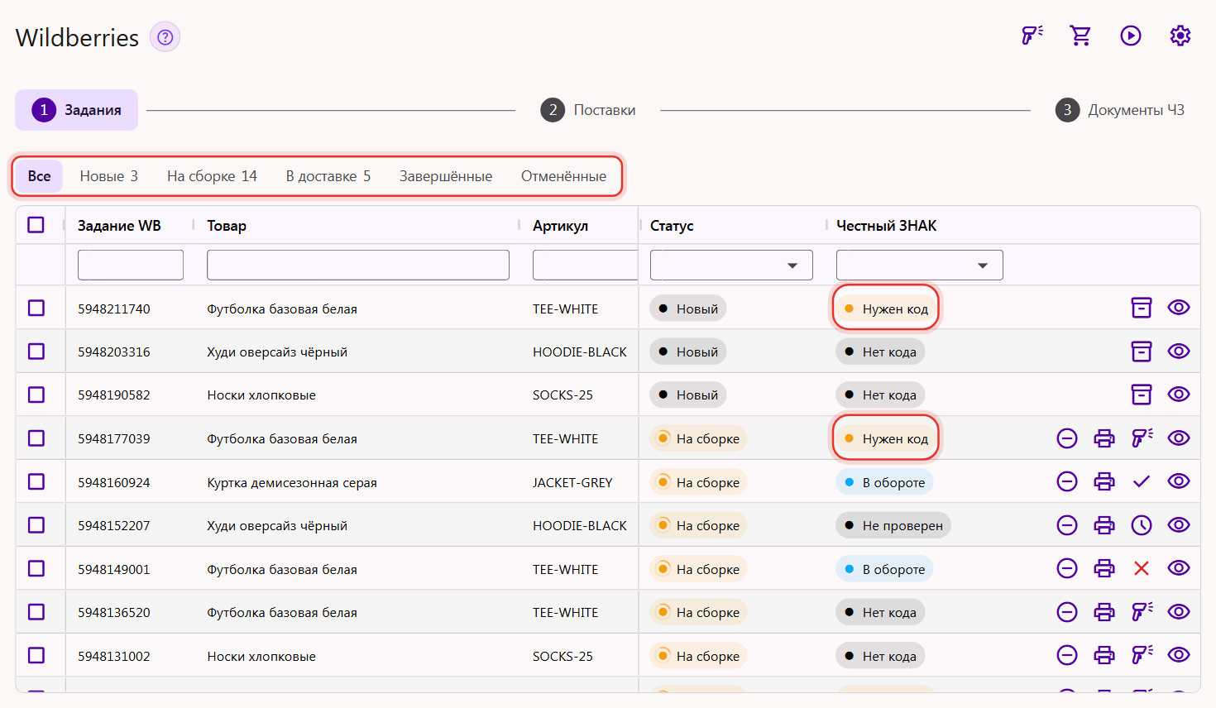Image resolution: width=1216 pixels, height=708 pixels.
Task: Sort by the Задание WB column header
Action: coord(119,226)
